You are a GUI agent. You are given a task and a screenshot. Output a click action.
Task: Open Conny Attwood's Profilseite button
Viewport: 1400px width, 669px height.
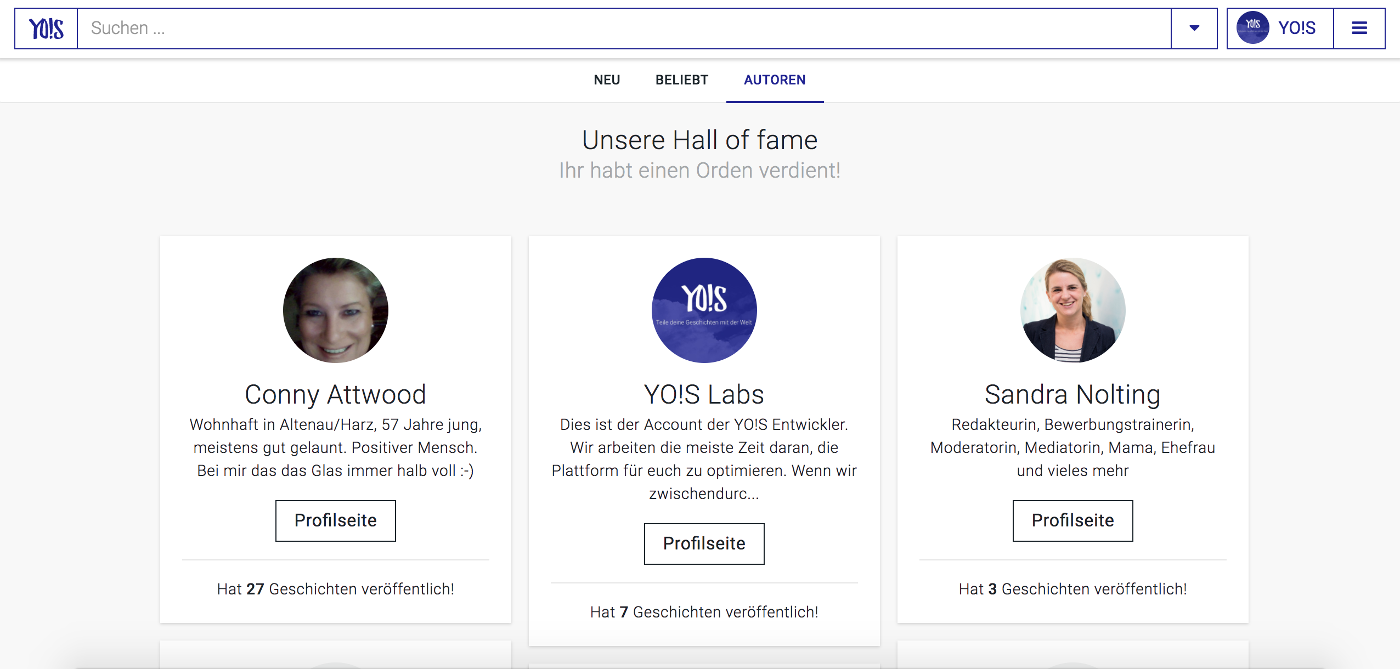[336, 520]
